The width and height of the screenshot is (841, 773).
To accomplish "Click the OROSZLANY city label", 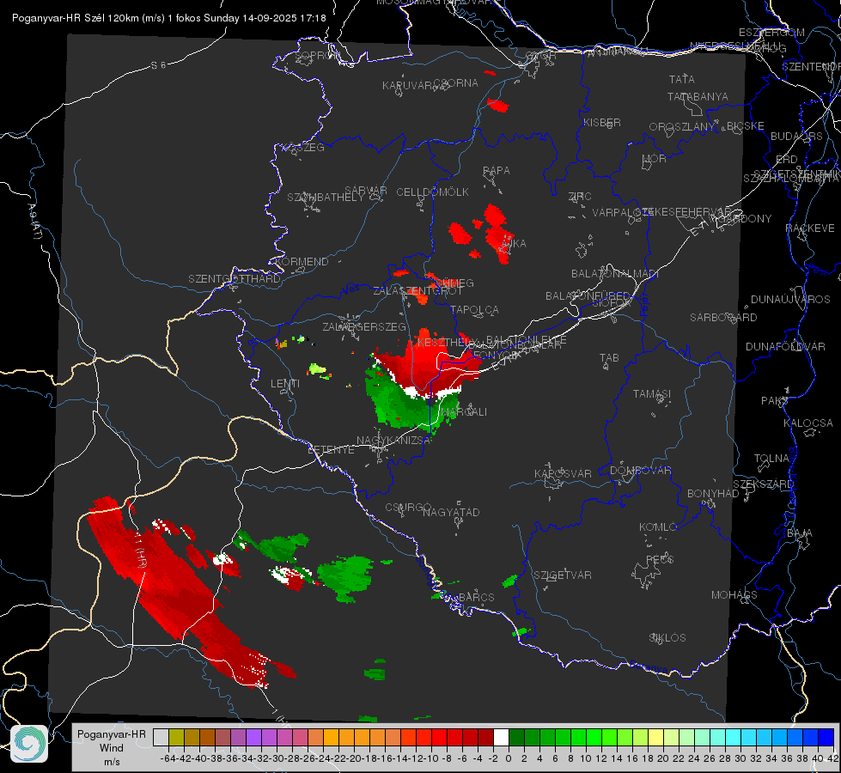I will (x=682, y=127).
